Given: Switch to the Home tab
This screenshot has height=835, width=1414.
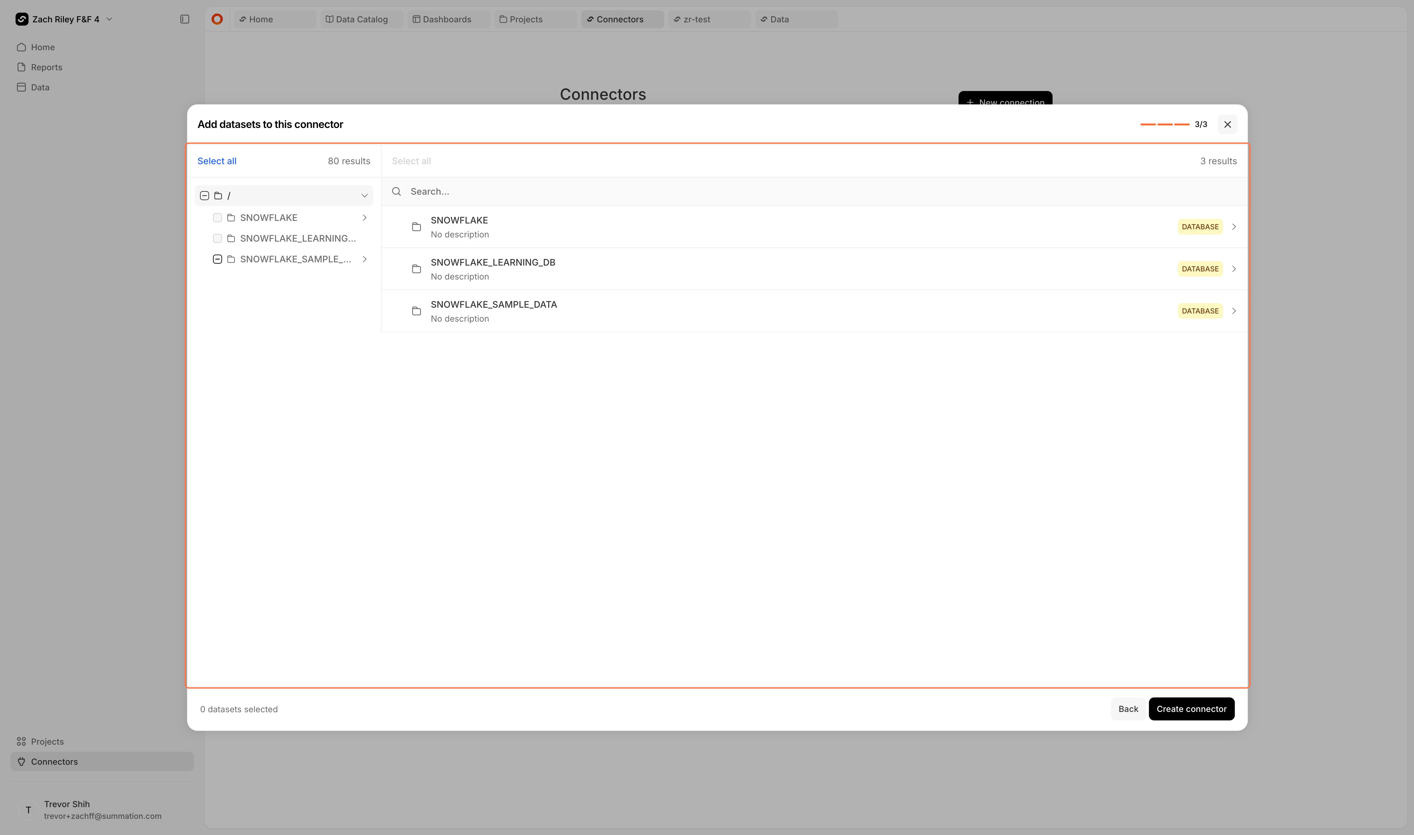Looking at the screenshot, I should click(275, 19).
